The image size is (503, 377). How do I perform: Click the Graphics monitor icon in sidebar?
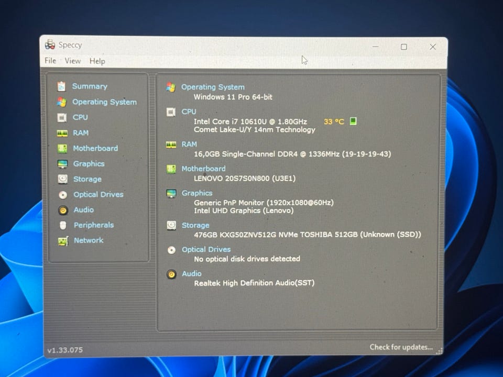click(62, 164)
